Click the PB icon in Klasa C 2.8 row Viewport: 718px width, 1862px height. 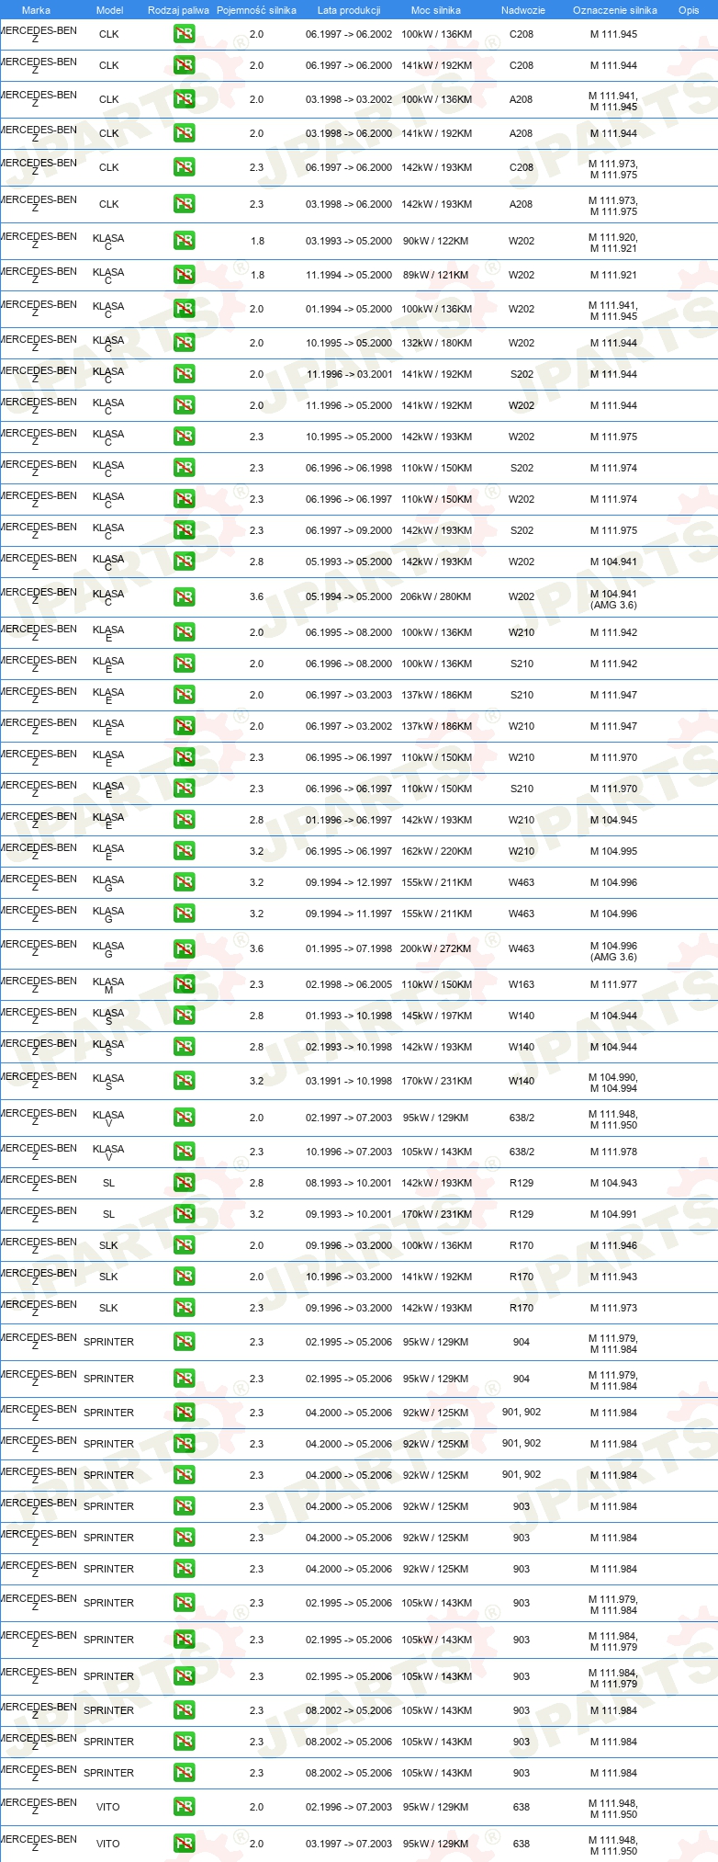click(x=184, y=562)
